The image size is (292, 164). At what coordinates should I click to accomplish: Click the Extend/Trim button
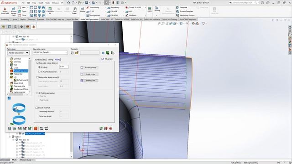click(x=90, y=81)
